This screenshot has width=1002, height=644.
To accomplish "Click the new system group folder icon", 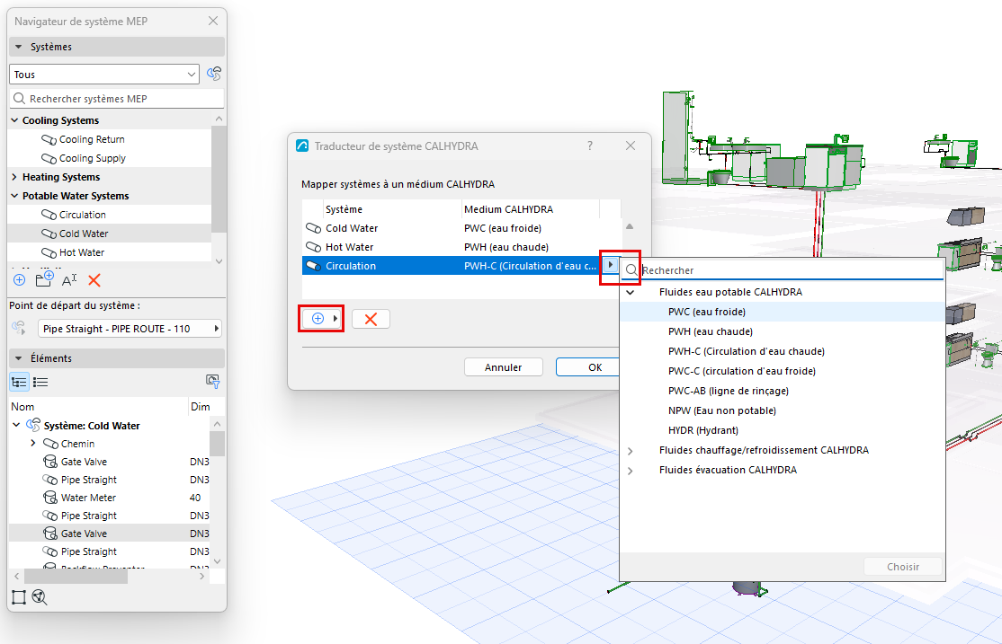I will point(44,279).
